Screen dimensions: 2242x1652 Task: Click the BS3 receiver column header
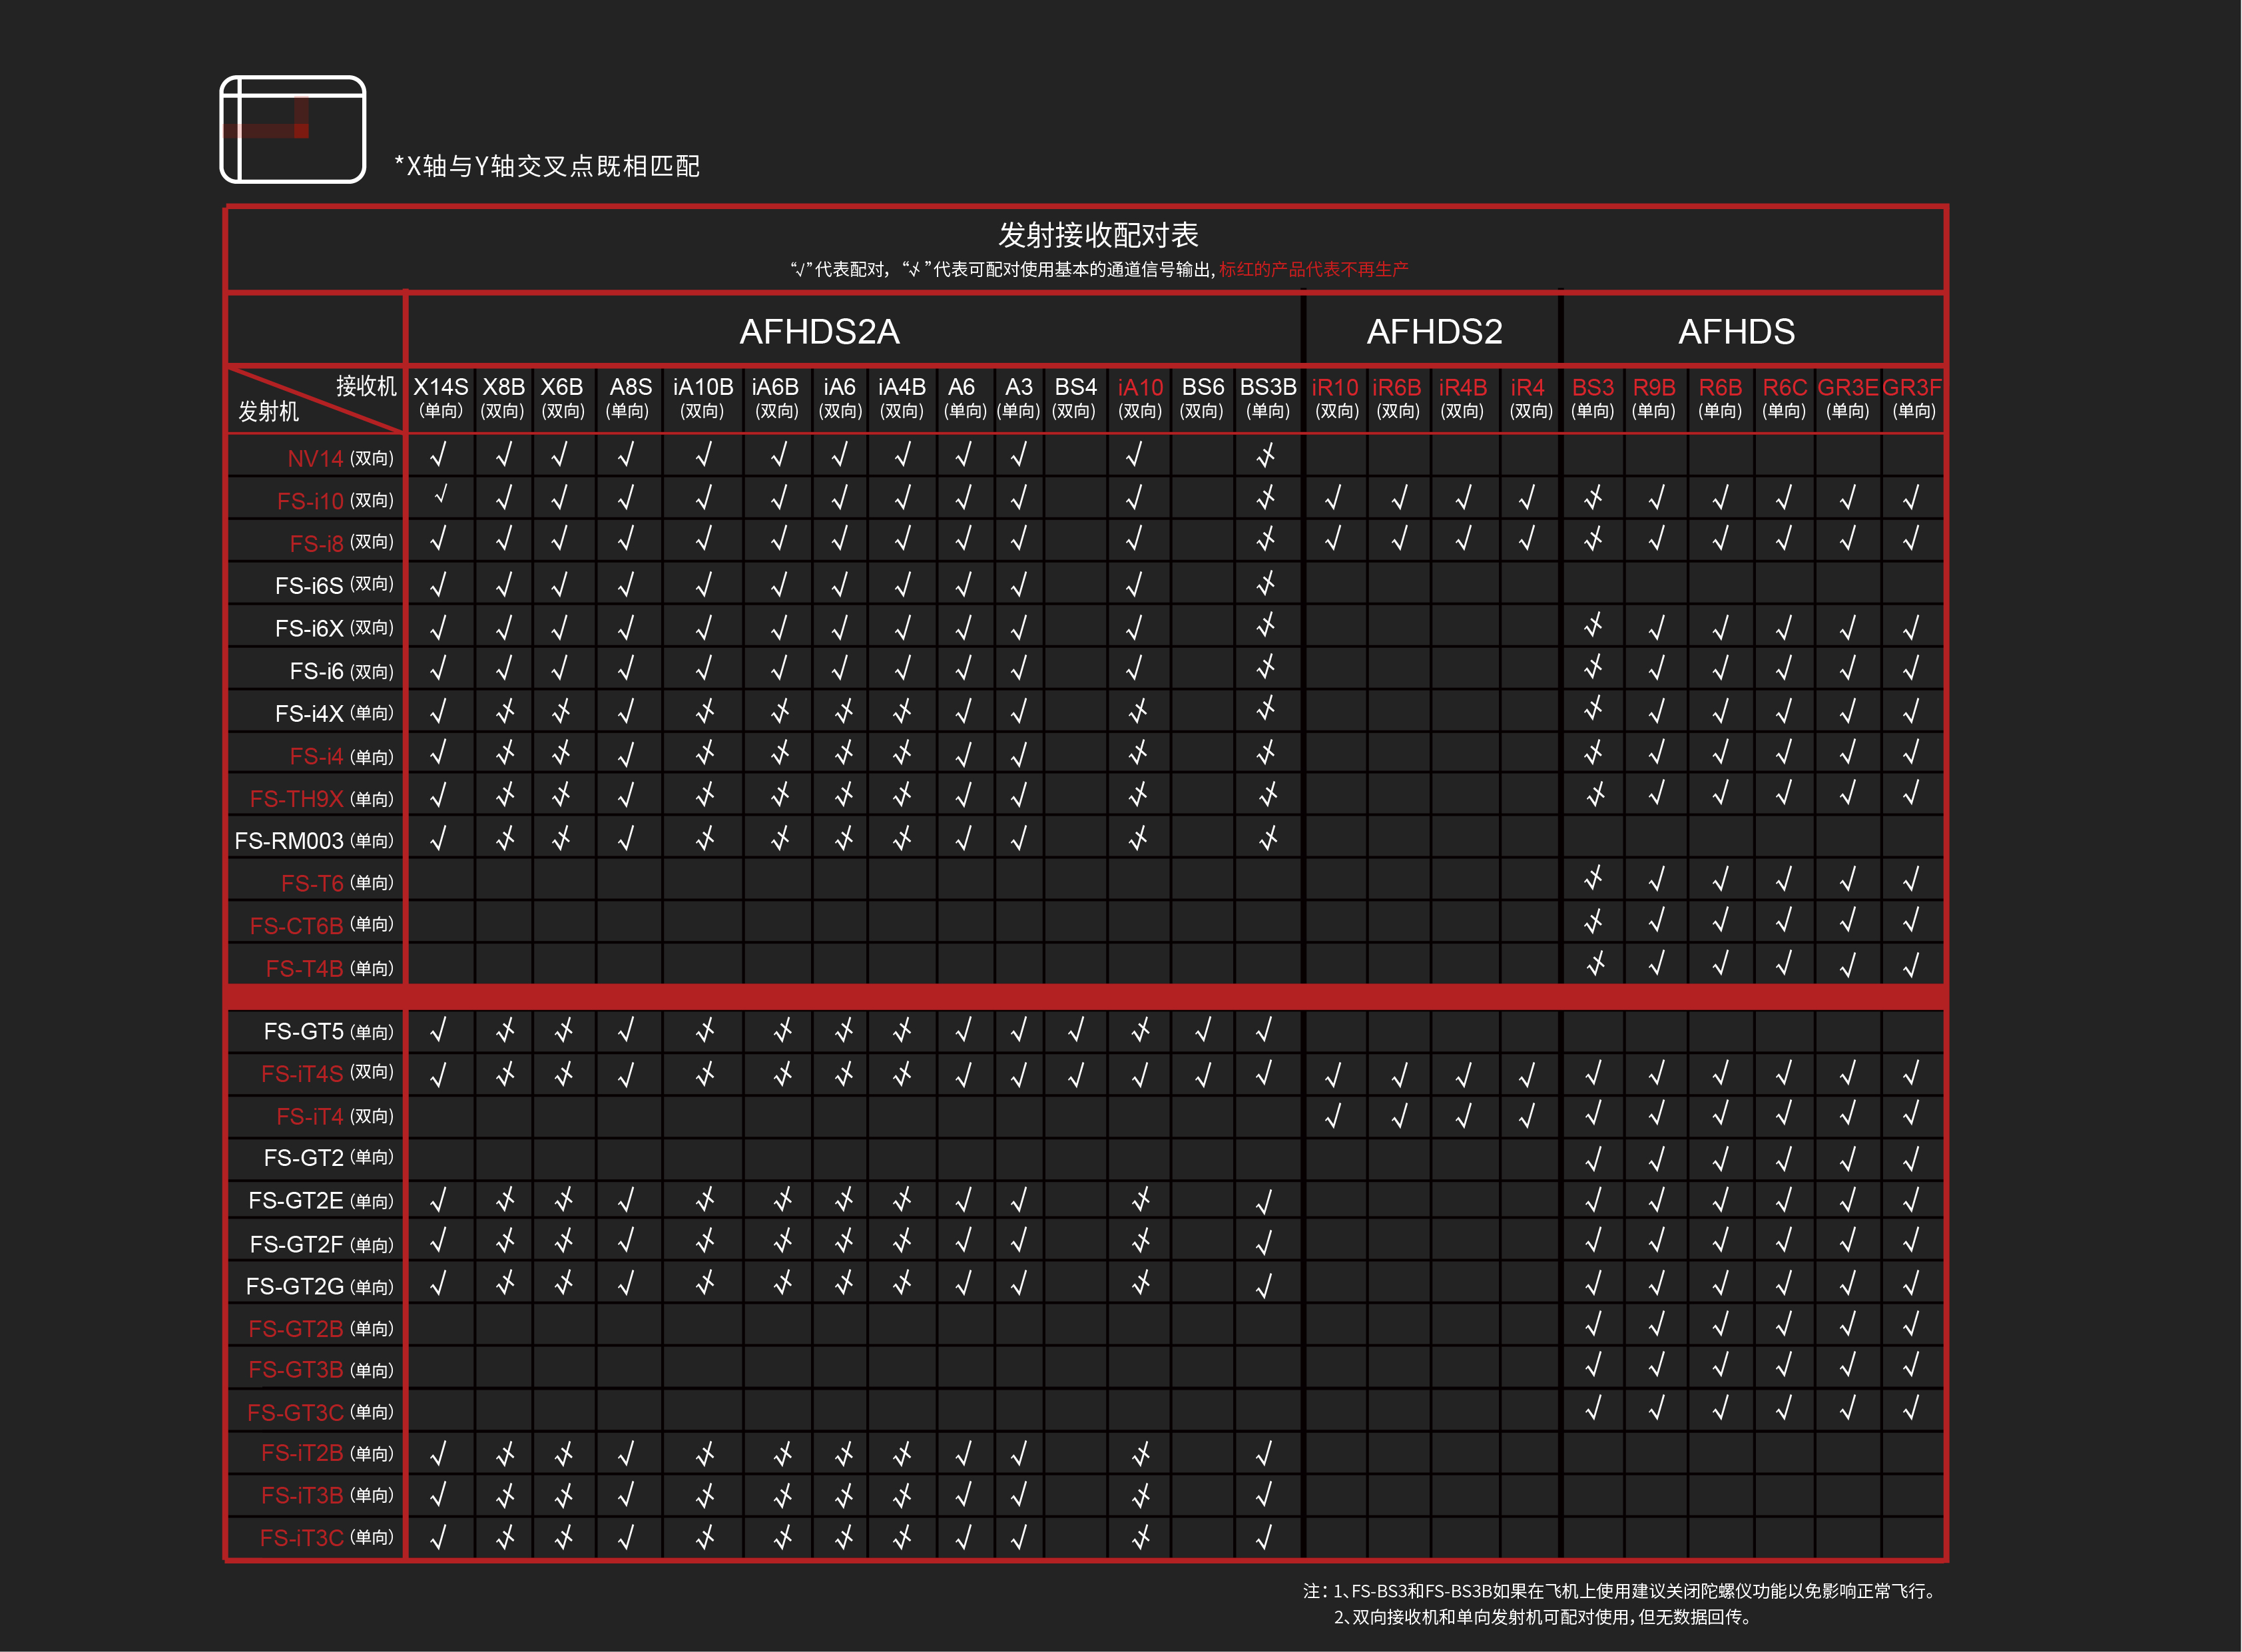coord(1593,397)
